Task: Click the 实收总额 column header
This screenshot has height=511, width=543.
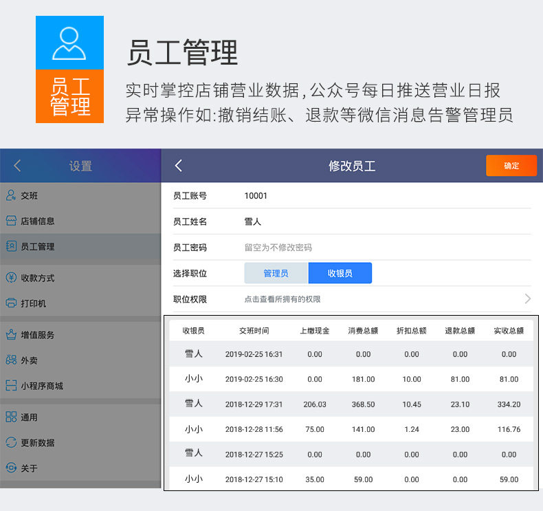Action: point(509,331)
